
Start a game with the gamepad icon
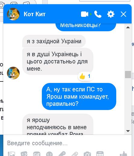point(62,154)
